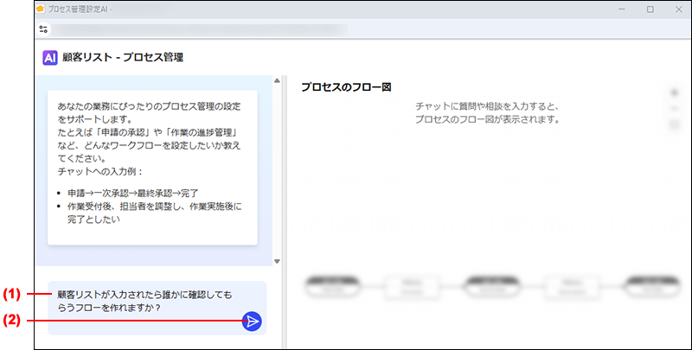Click the kintone app icon in the title bar
This screenshot has height=350, width=692.
[x=41, y=9]
